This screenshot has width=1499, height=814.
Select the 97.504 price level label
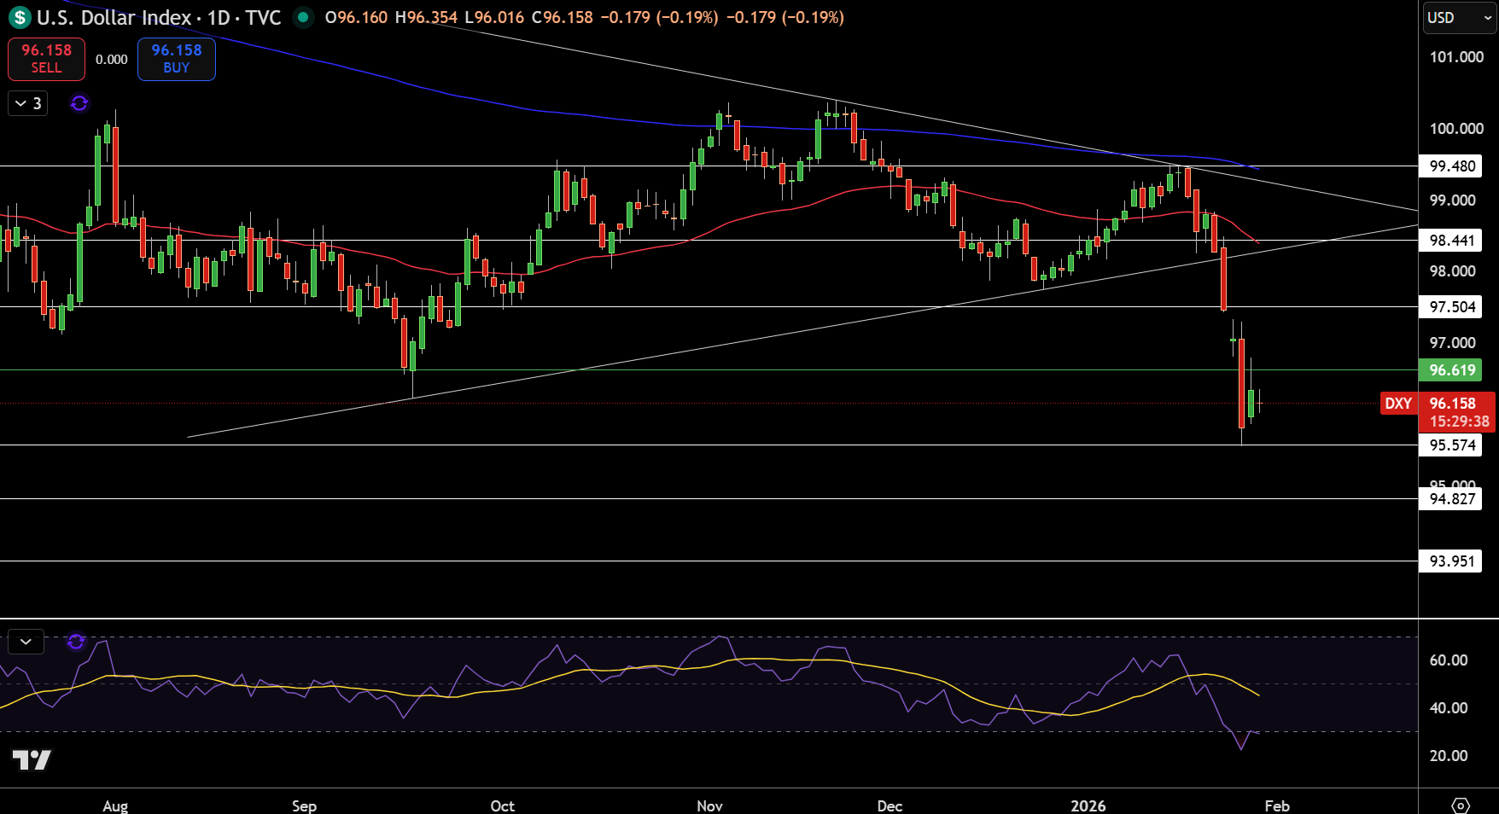[1451, 307]
